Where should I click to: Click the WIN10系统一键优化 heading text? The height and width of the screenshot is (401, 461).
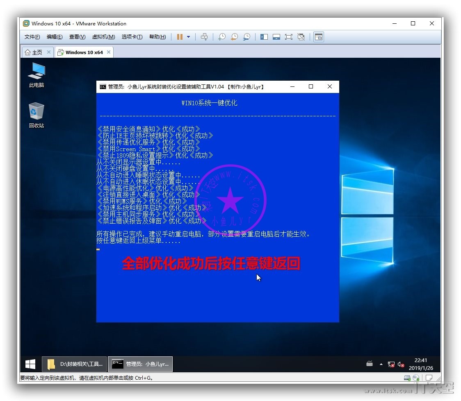[x=209, y=103]
